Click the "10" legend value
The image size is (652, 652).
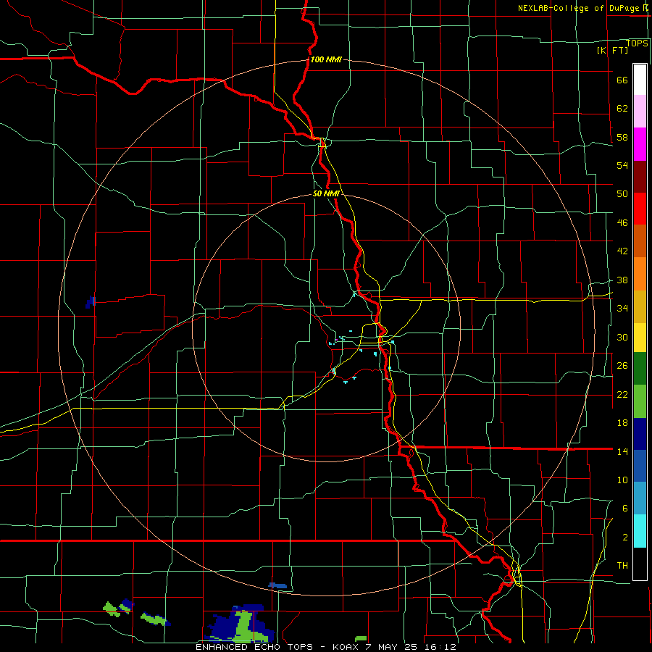click(622, 480)
